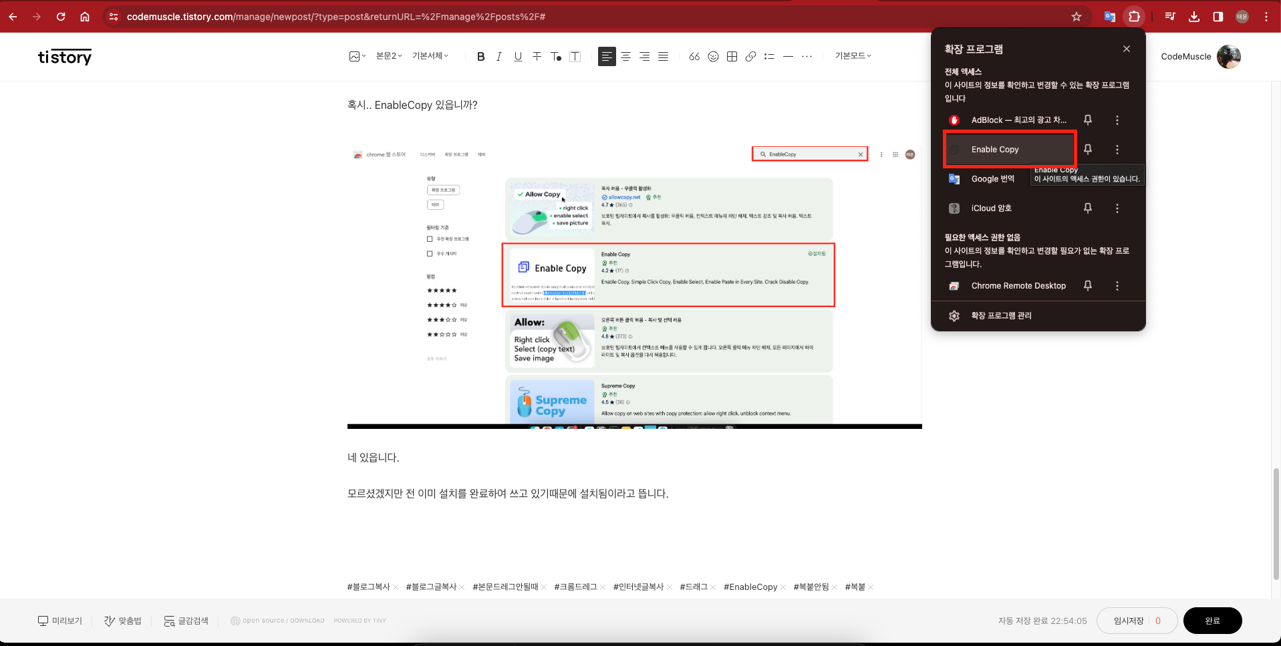Bookmark this page with the star icon
The height and width of the screenshot is (646, 1281).
(x=1077, y=17)
